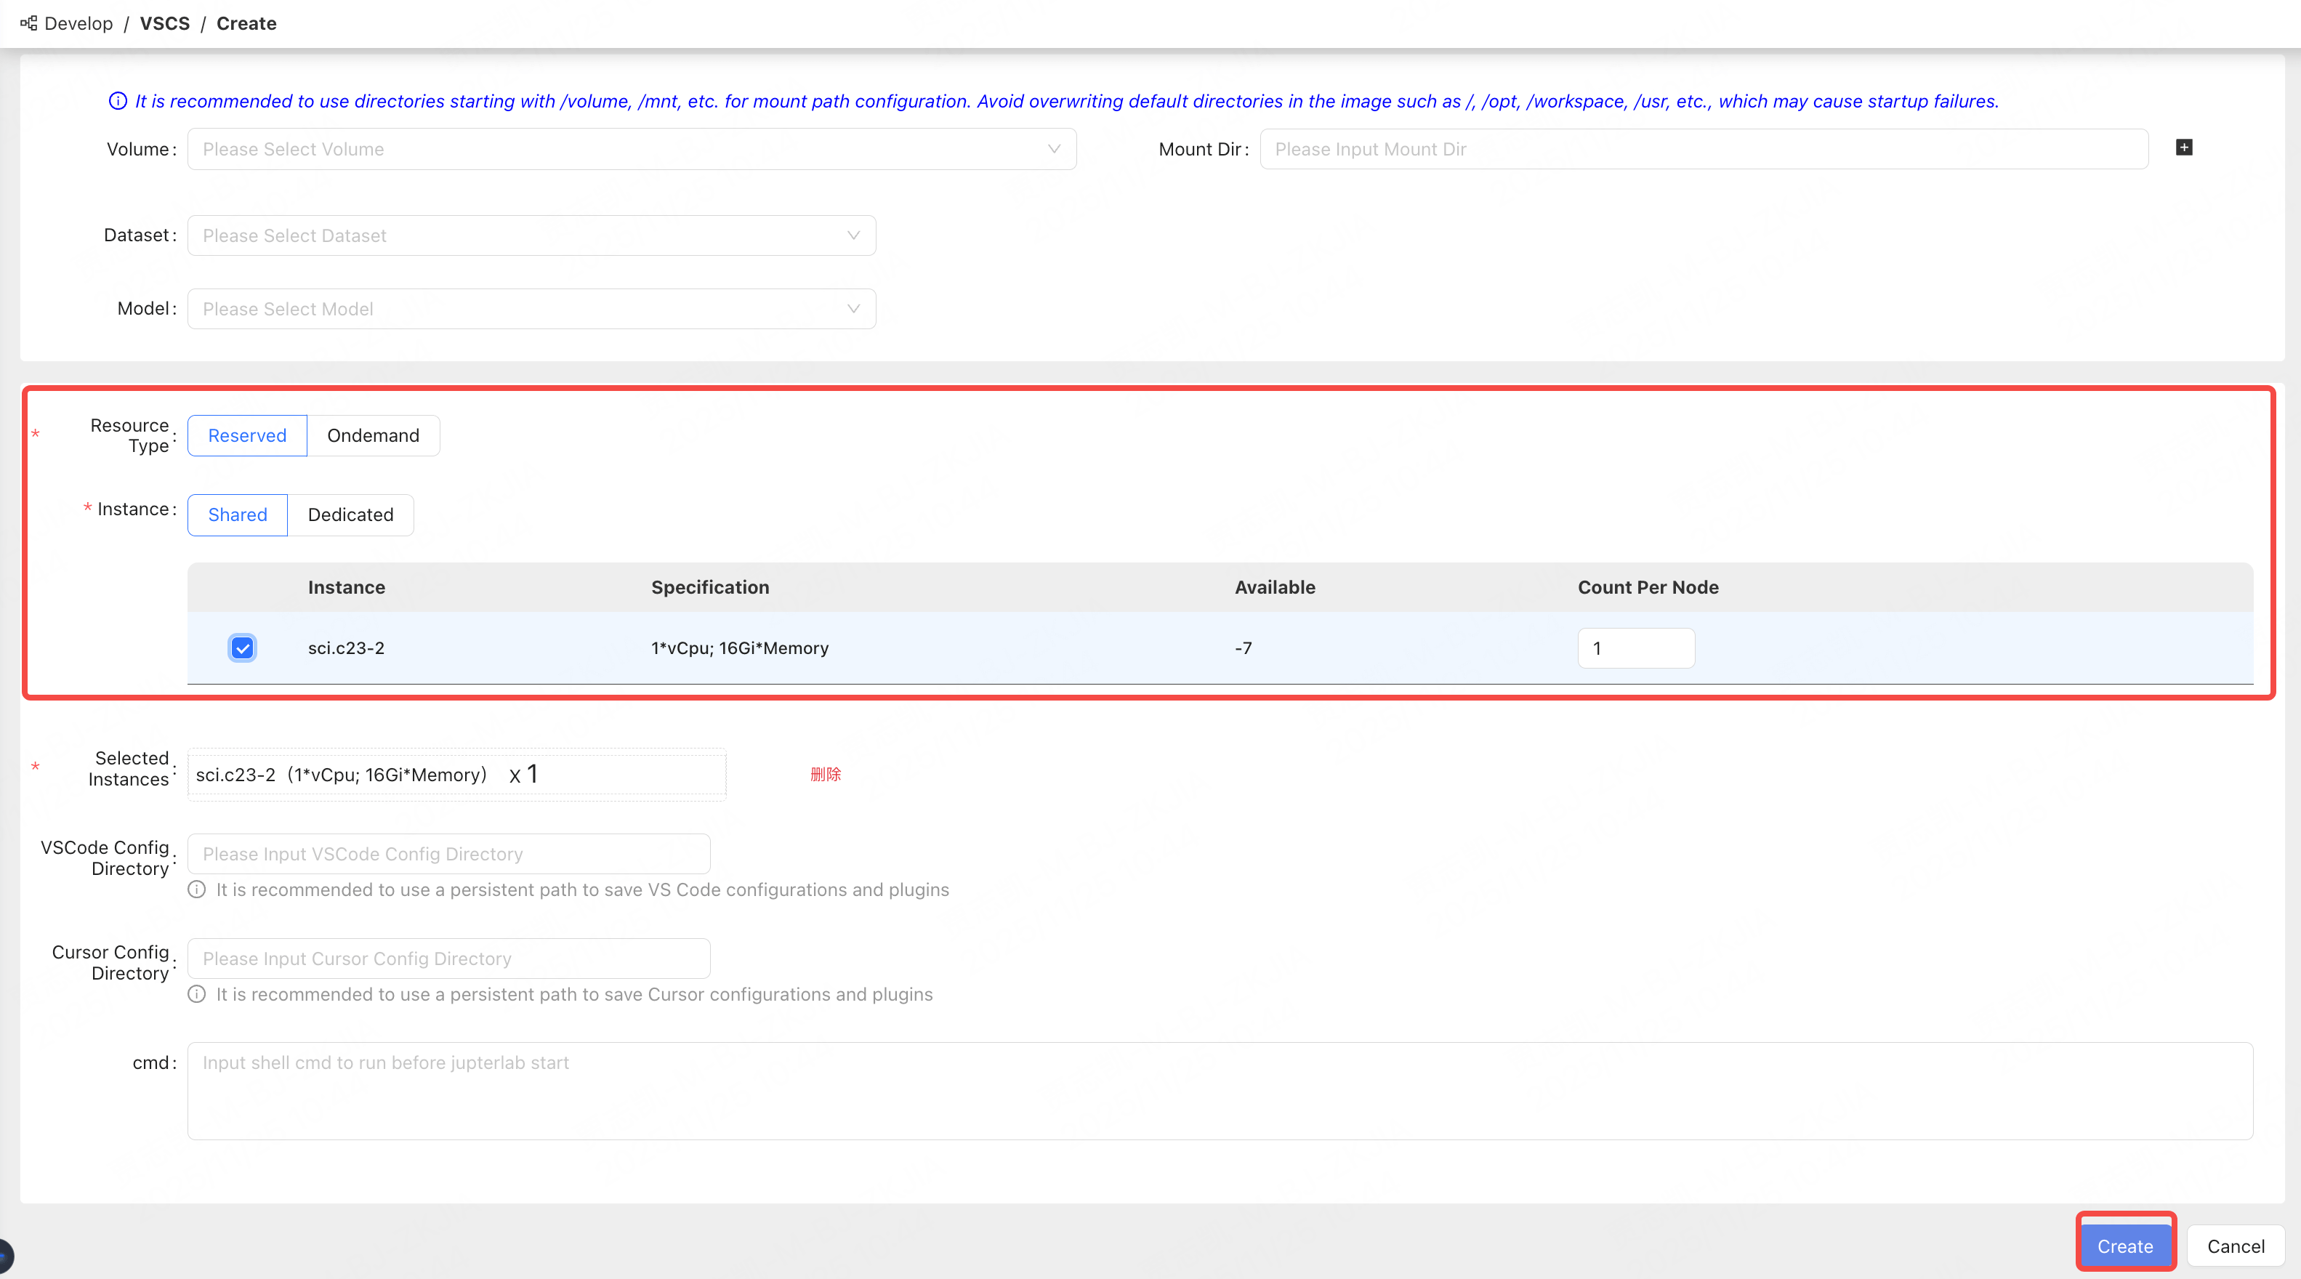Viewport: 2301px width, 1279px height.
Task: Click the Selected Instances summary box
Action: tap(456, 775)
